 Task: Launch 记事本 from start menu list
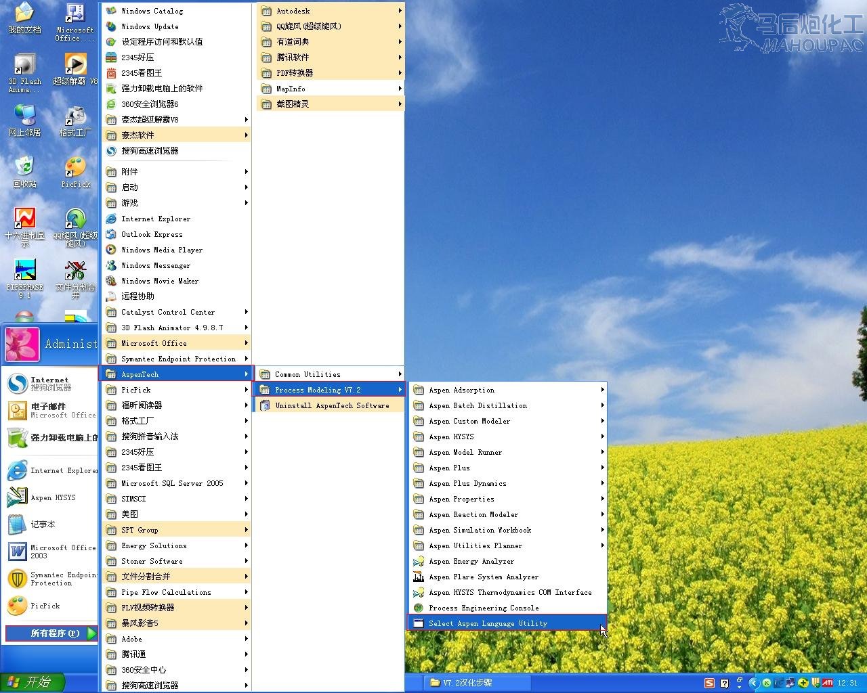(50, 524)
